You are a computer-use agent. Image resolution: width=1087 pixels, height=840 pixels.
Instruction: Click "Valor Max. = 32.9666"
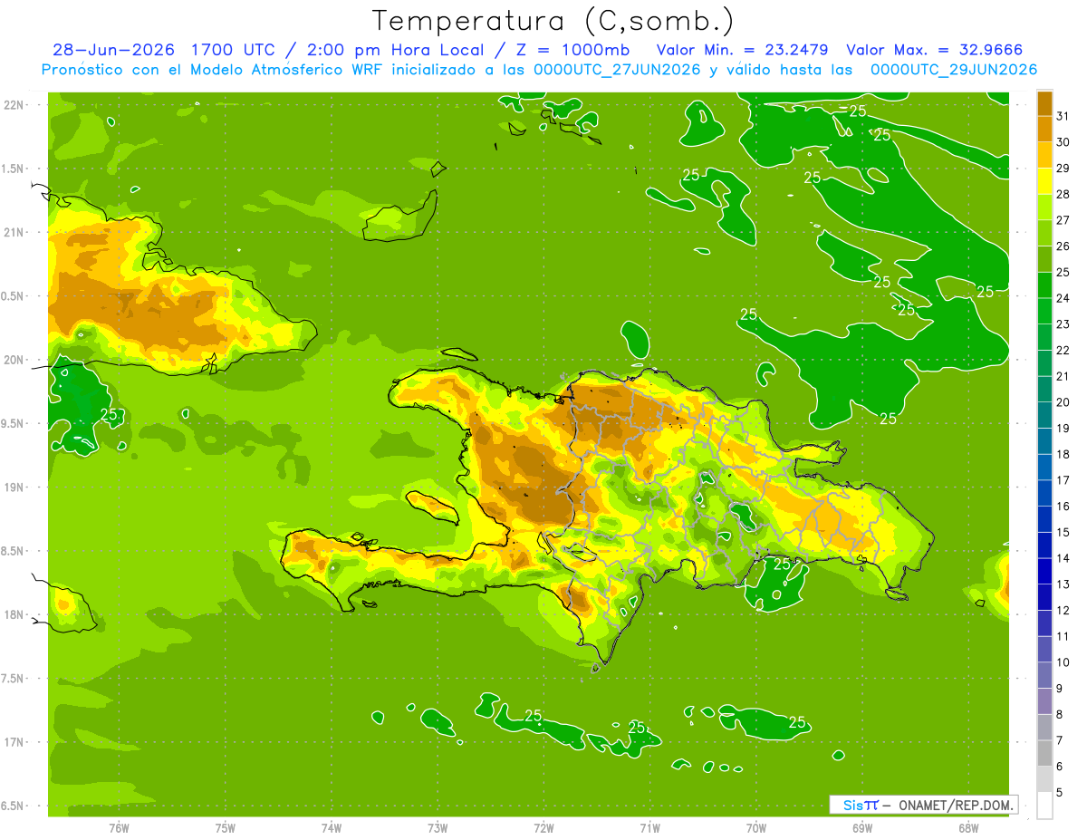934,50
